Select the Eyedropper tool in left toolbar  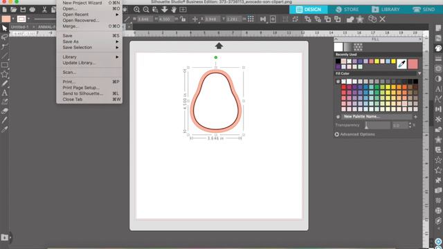(4, 129)
